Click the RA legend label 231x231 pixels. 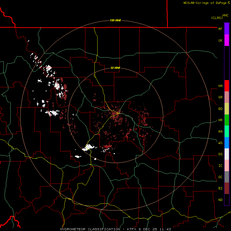[x=220, y=132]
